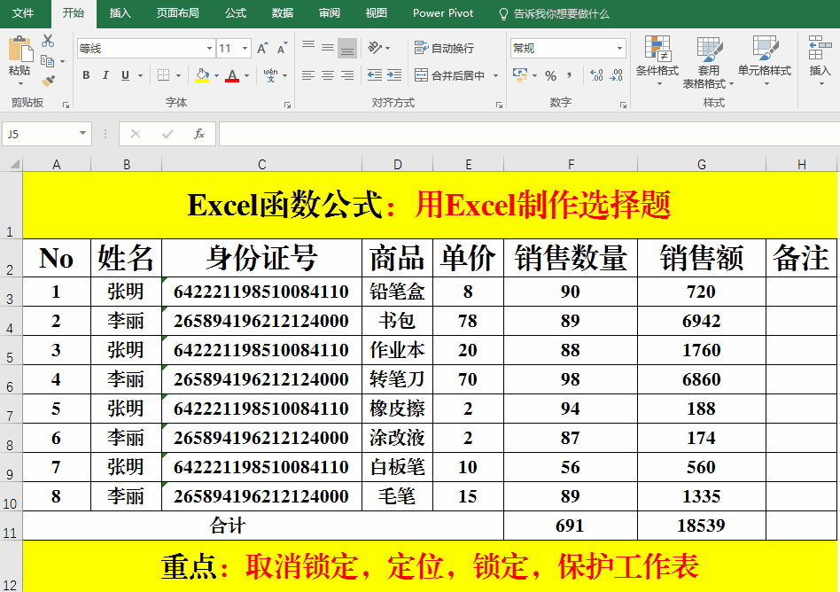The height and width of the screenshot is (592, 840).
Task: Center text horizontally
Action: tap(328, 75)
